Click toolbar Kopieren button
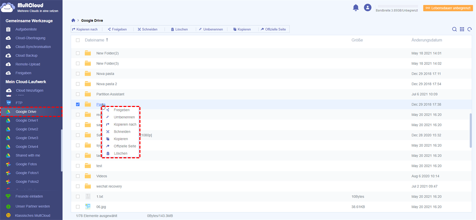The height and width of the screenshot is (220, 476). [x=242, y=29]
